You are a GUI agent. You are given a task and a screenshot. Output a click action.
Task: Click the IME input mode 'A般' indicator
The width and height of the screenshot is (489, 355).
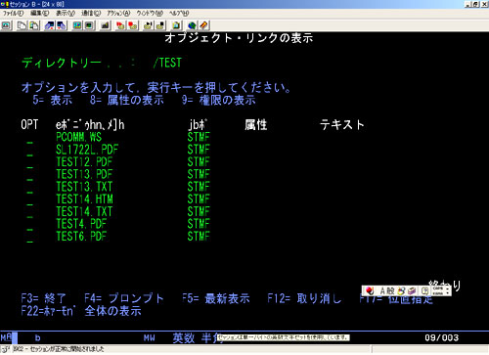click(x=387, y=290)
